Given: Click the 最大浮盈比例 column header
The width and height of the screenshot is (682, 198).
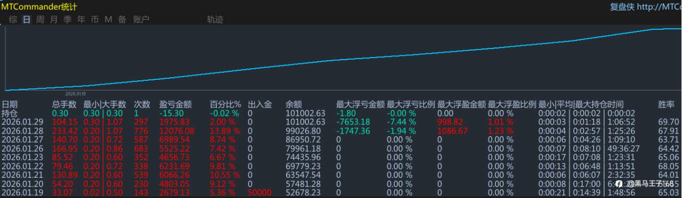Looking at the screenshot, I should [x=512, y=104].
